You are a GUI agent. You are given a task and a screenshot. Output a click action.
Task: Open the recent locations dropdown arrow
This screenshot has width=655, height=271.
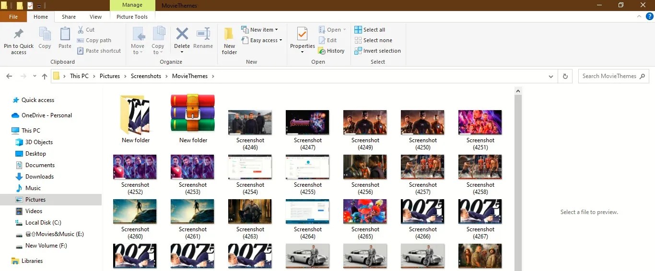pos(35,76)
